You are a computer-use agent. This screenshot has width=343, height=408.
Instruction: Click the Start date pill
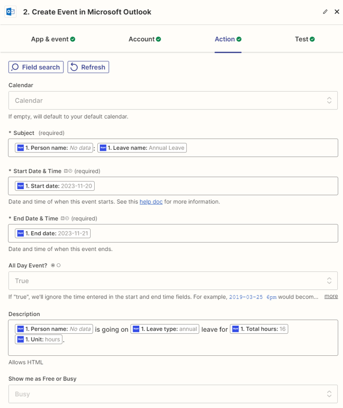(x=55, y=186)
